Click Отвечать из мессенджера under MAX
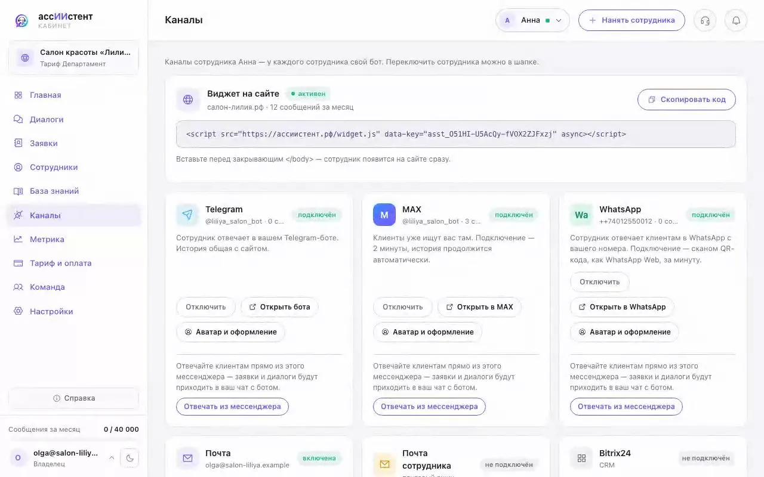The image size is (764, 477). [429, 407]
